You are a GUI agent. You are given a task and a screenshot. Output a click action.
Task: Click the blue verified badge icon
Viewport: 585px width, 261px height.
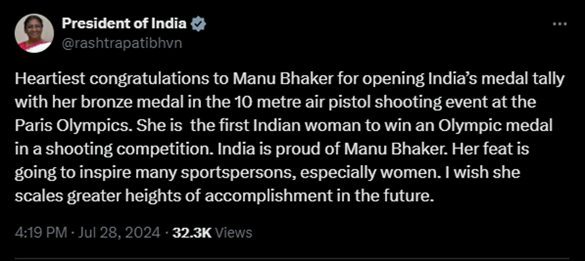click(198, 24)
